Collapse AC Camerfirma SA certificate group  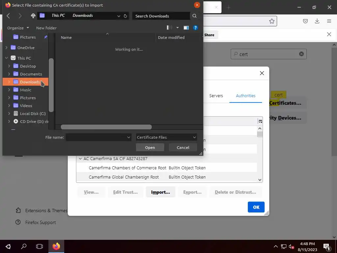[x=80, y=158]
